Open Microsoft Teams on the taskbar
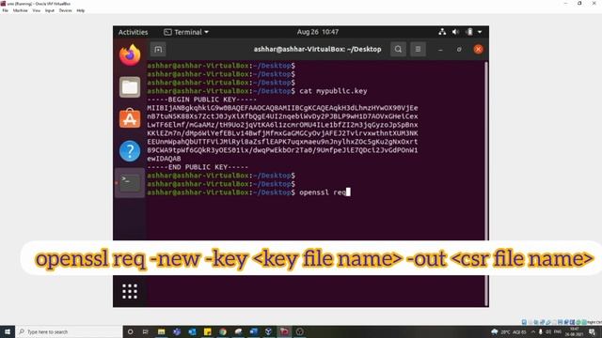The height and width of the screenshot is (338, 602). pos(177,331)
